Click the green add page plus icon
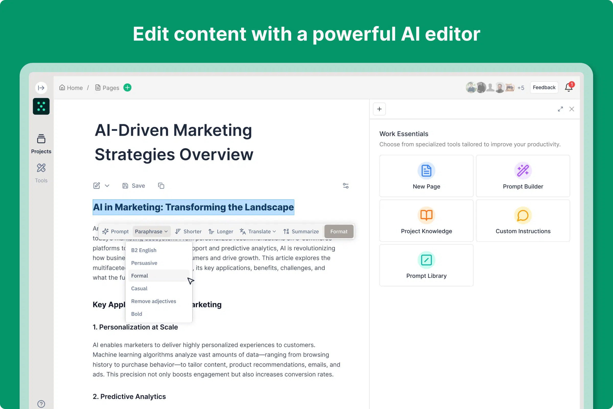 [127, 88]
